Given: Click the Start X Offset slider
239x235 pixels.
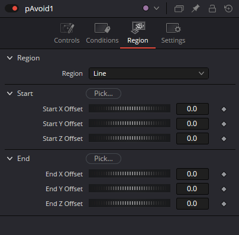Looking at the screenshot, I should click(130, 108).
